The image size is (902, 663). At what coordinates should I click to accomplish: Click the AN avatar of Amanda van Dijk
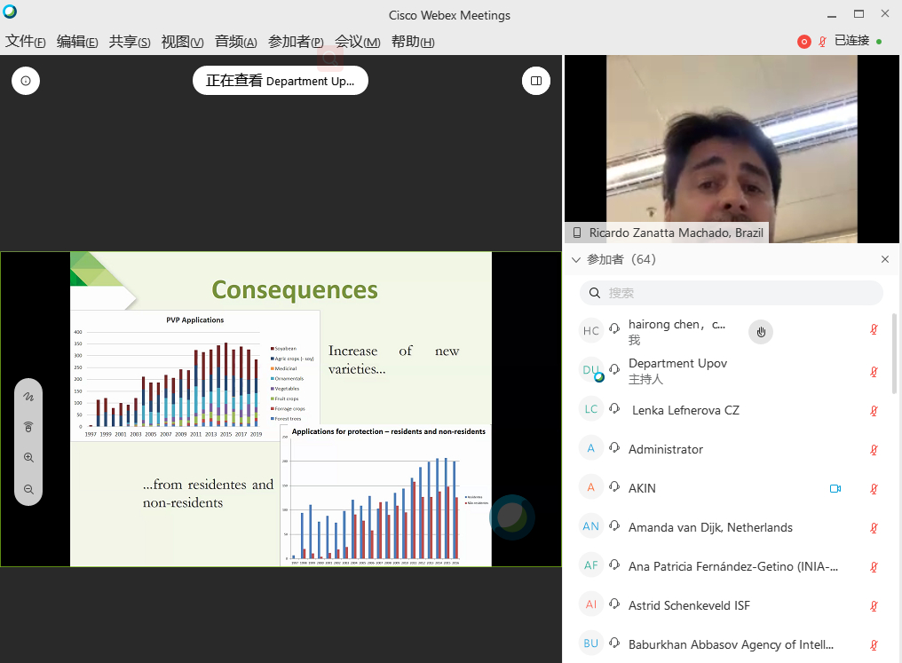pyautogui.click(x=590, y=526)
